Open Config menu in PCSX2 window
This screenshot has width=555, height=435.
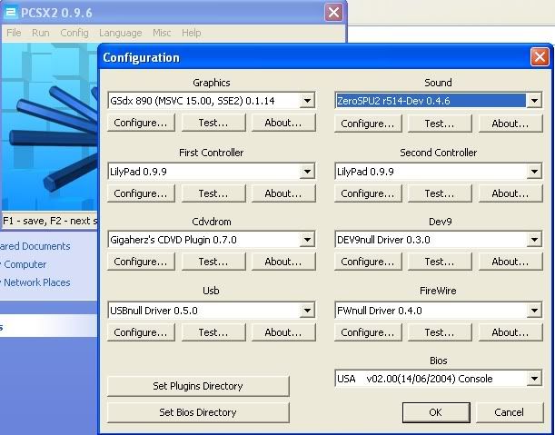[x=74, y=33]
